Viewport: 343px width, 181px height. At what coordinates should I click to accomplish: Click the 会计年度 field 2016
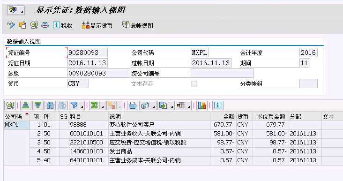(x=308, y=53)
